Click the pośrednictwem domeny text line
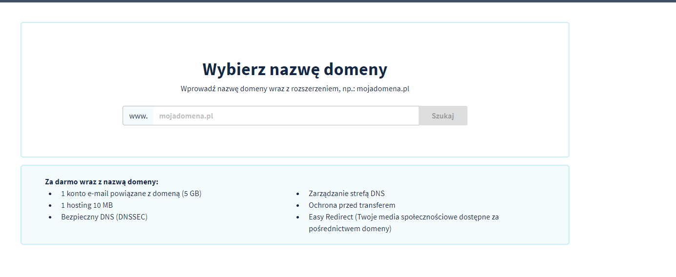This screenshot has width=676, height=277. [x=350, y=228]
